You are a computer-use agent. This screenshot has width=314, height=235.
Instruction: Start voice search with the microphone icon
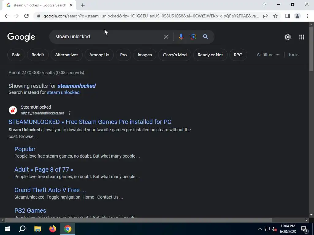[x=181, y=37]
